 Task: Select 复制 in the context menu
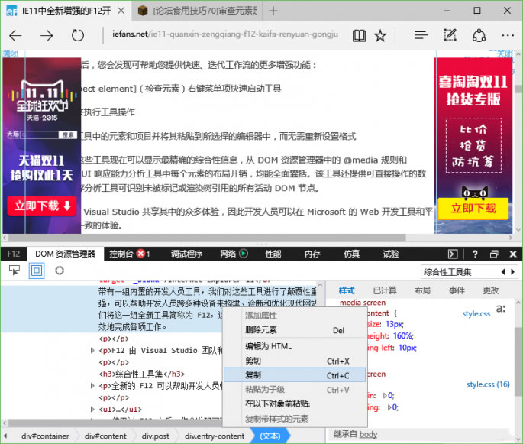tap(253, 375)
